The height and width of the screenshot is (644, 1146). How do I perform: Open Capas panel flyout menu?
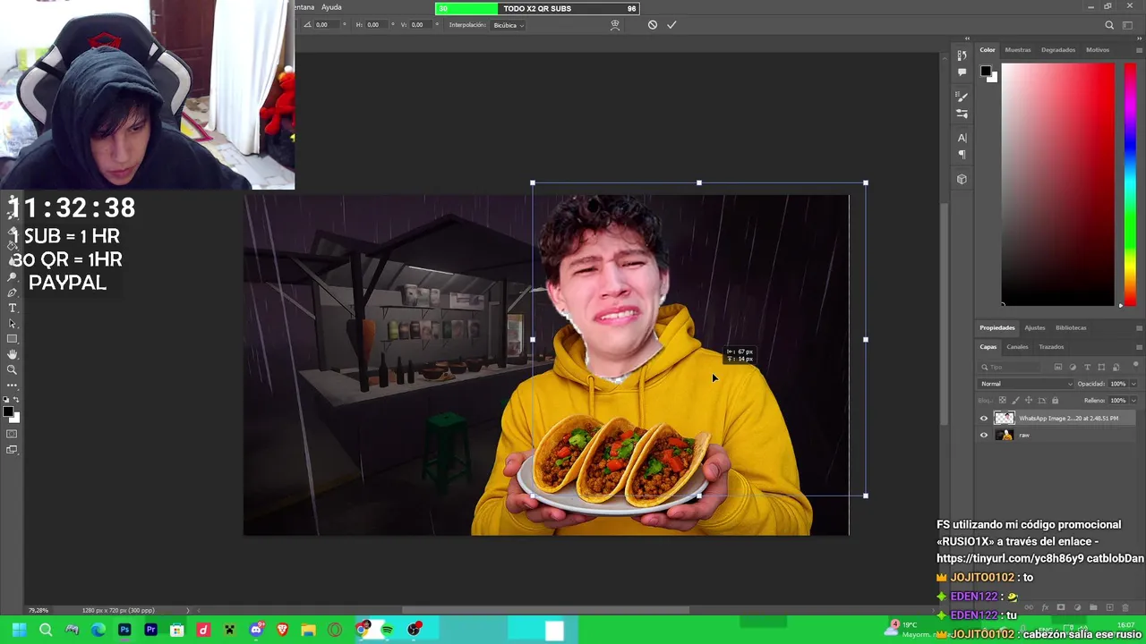[x=1139, y=347]
